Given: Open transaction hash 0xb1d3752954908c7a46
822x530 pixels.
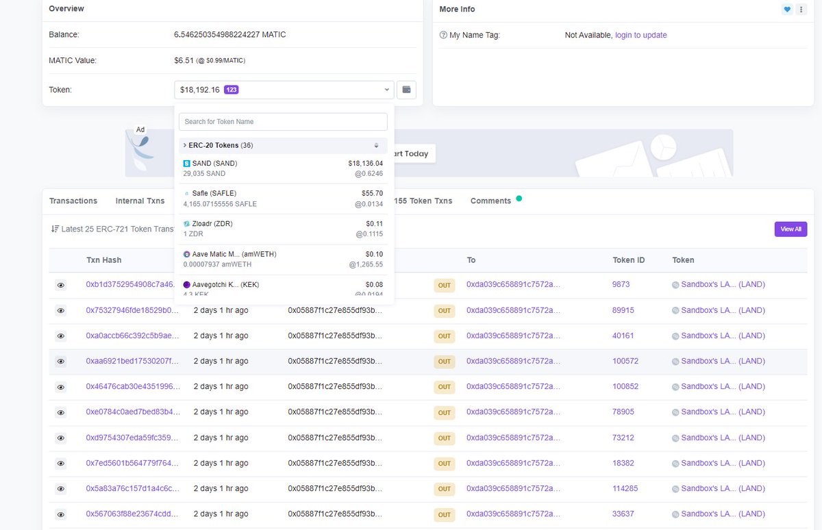Looking at the screenshot, I should point(130,284).
